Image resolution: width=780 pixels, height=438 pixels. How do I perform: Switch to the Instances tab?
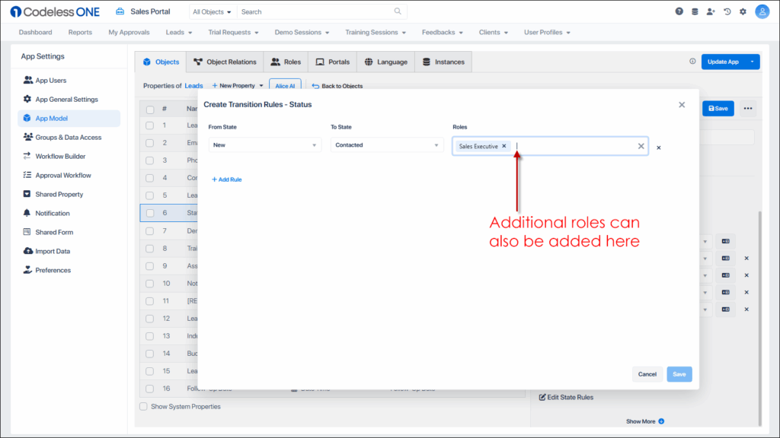[443, 62]
